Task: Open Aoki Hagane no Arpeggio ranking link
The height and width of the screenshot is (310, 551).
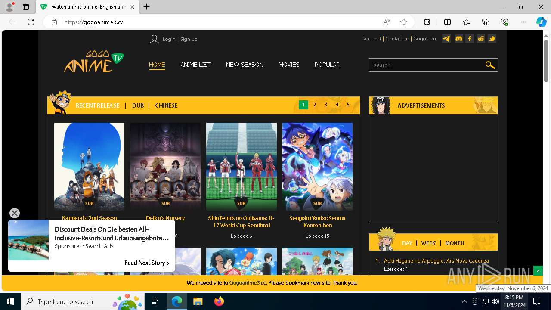Action: coord(436,261)
